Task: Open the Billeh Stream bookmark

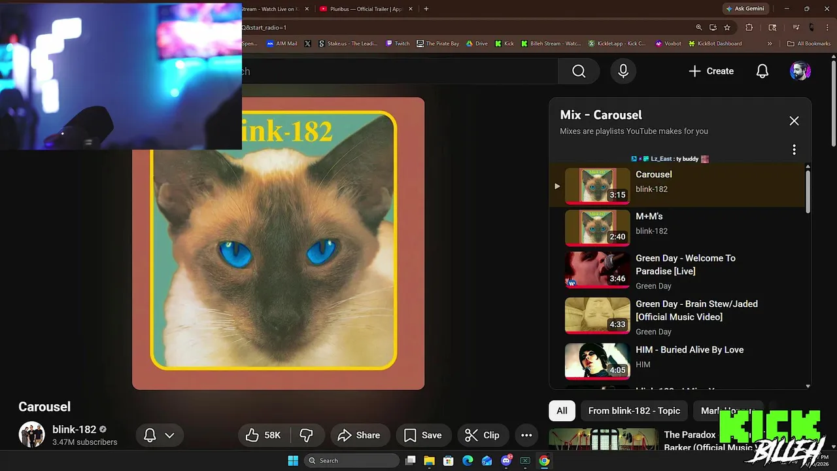Action: tap(551, 44)
